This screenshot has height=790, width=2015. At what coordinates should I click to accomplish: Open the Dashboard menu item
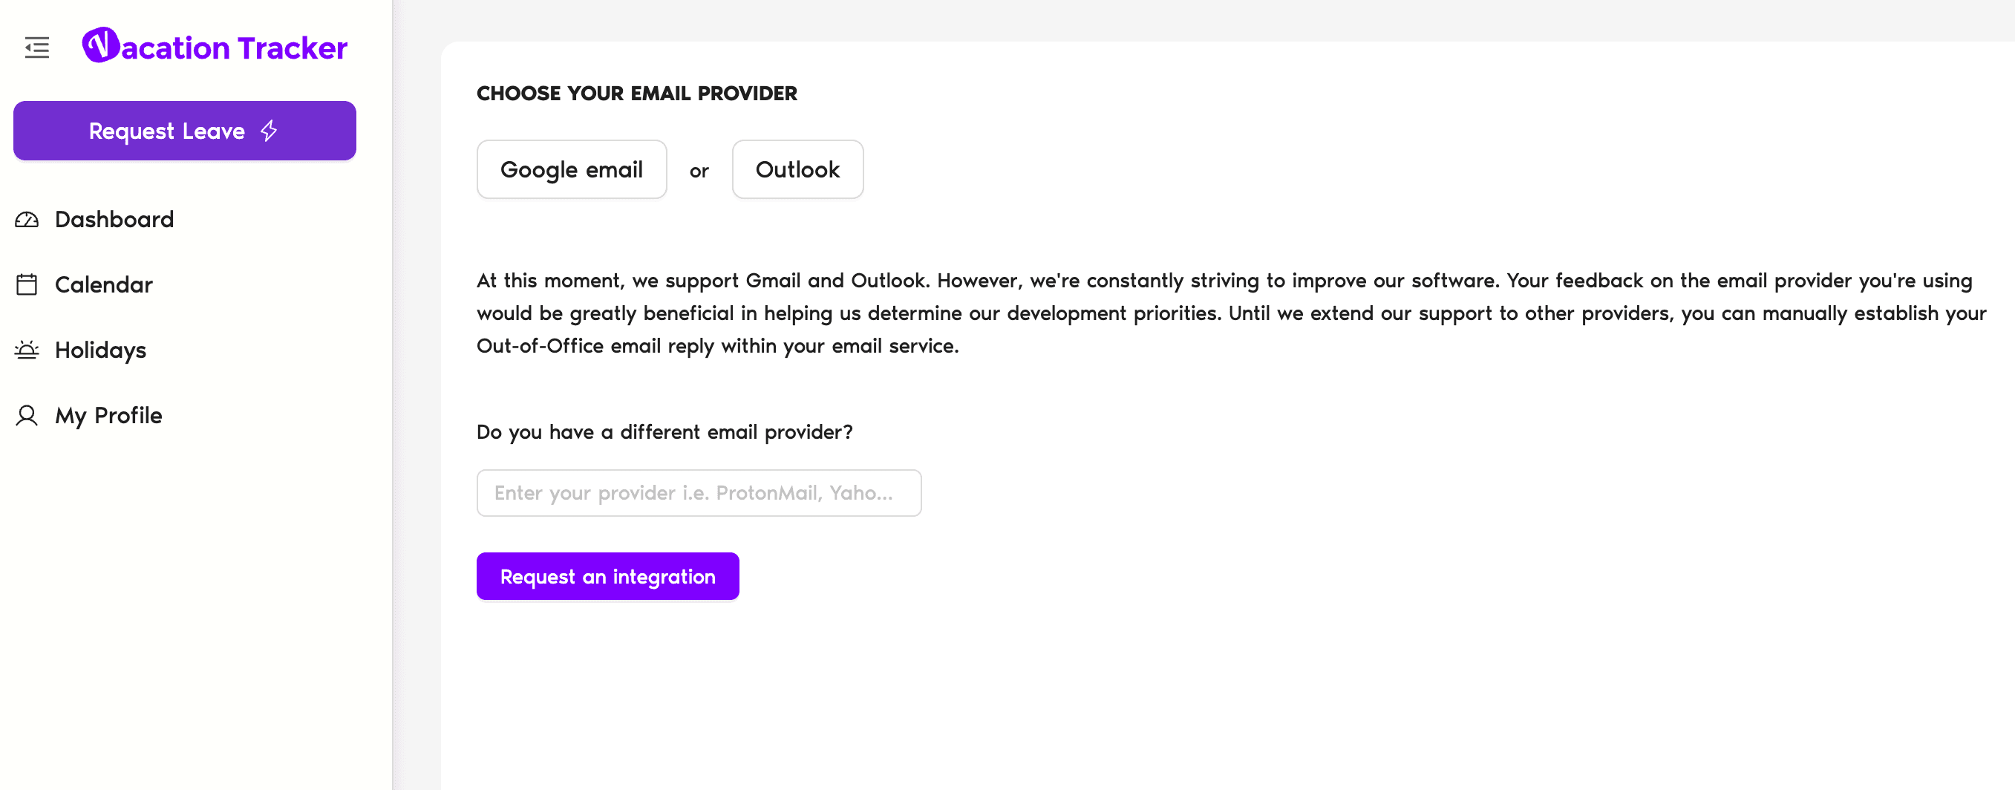click(x=114, y=220)
